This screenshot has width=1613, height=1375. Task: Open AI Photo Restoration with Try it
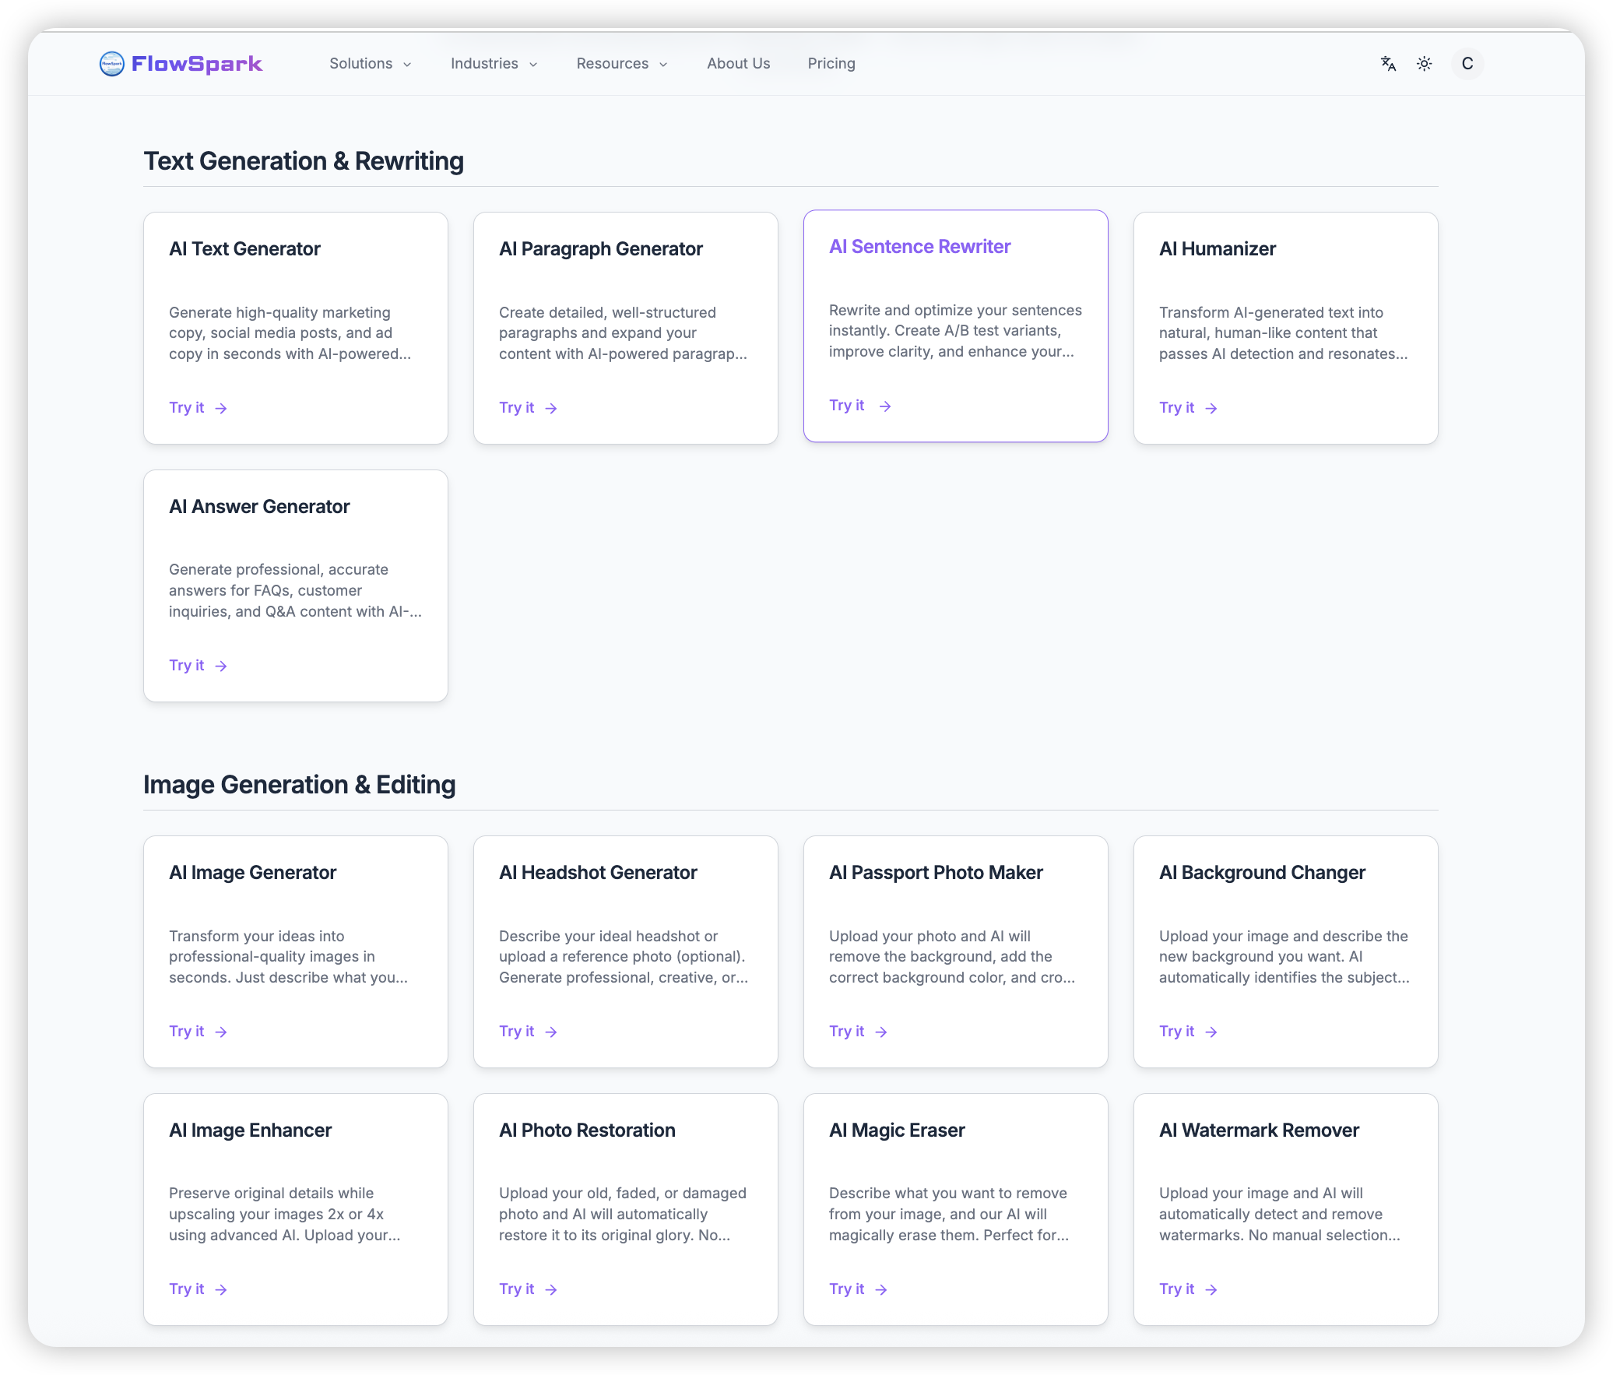tap(517, 1289)
